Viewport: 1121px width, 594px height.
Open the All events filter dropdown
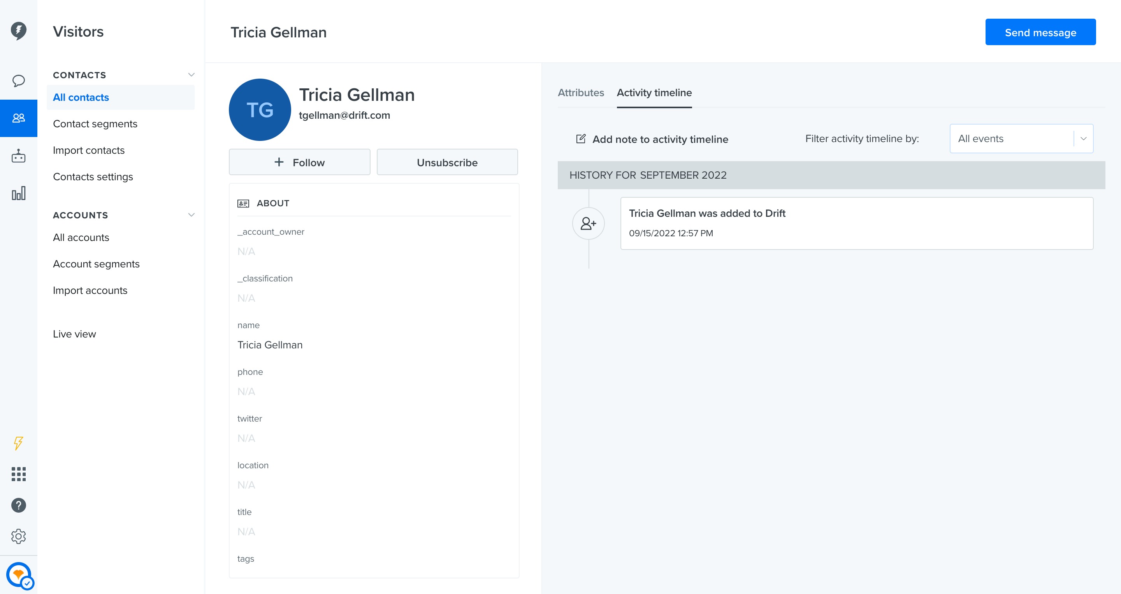point(1021,139)
